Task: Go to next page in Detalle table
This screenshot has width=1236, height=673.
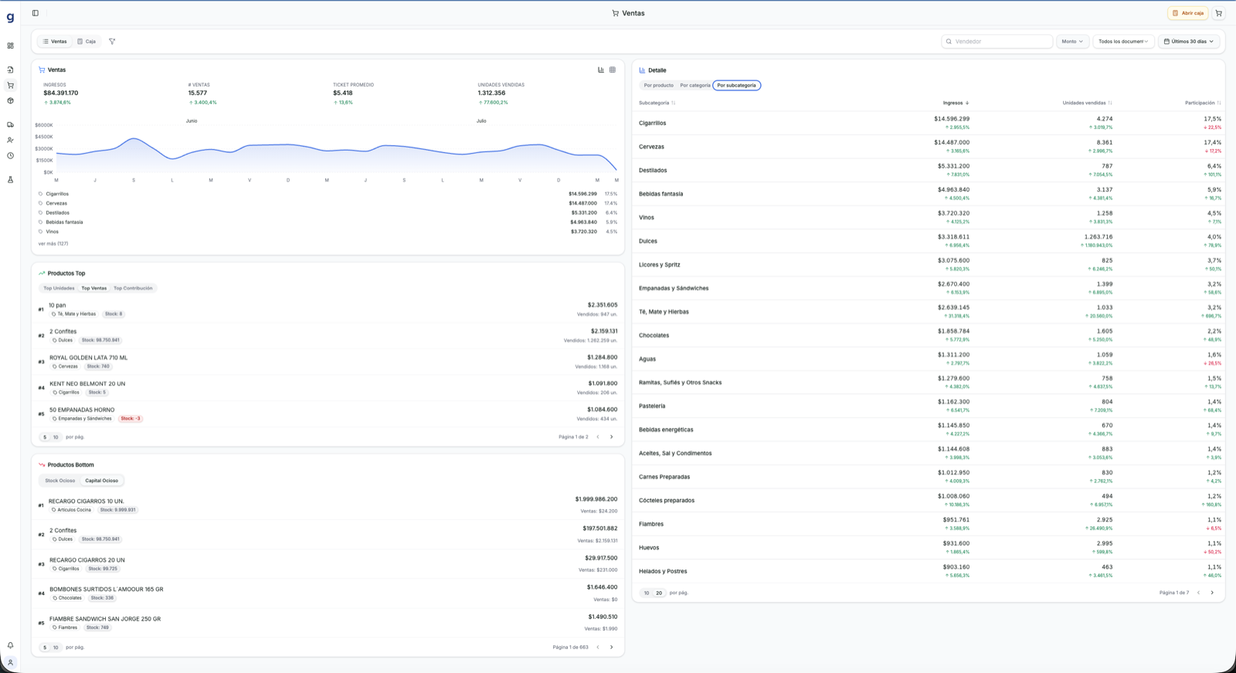Action: (1212, 593)
